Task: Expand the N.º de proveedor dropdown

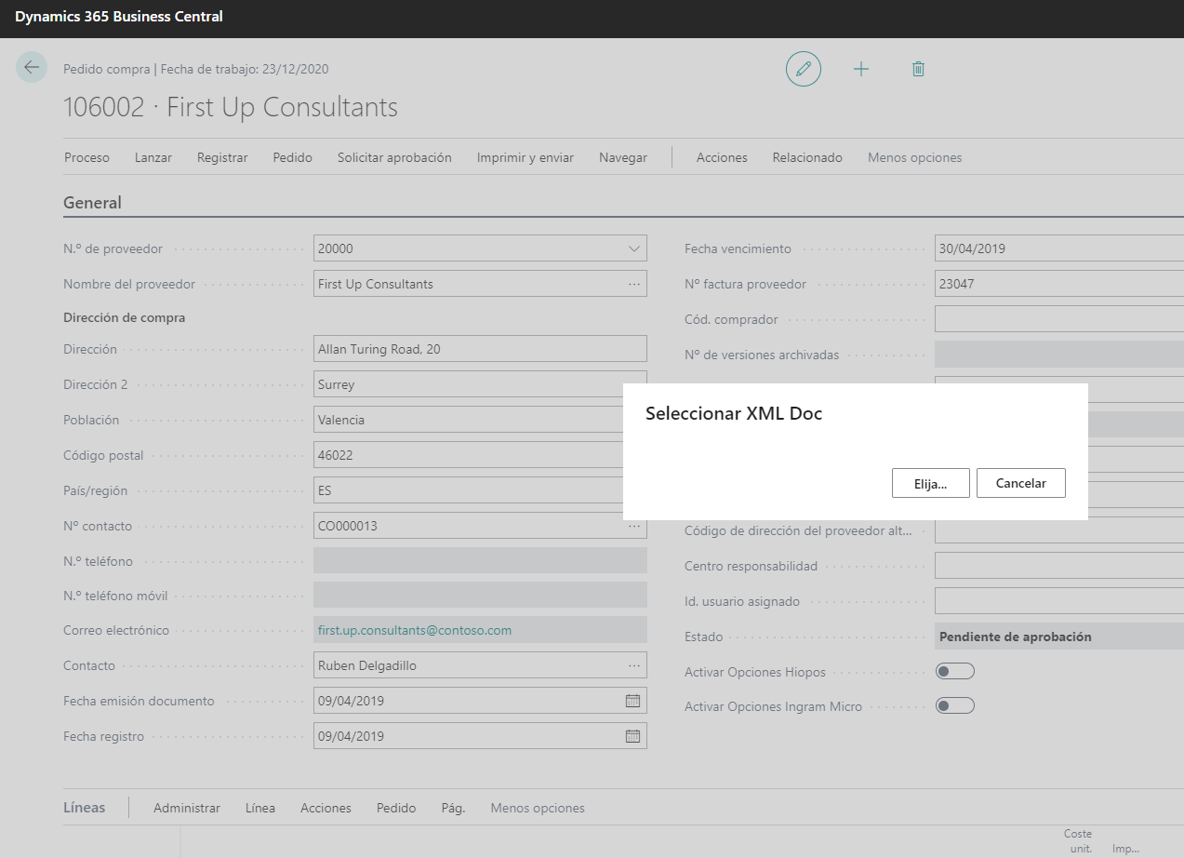Action: pos(634,248)
